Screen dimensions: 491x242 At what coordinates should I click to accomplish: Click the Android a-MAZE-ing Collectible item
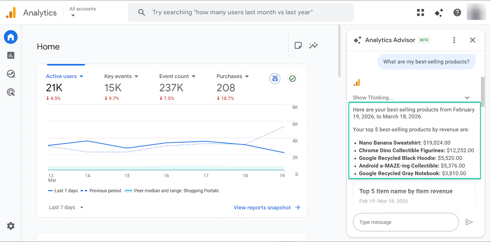click(x=412, y=166)
